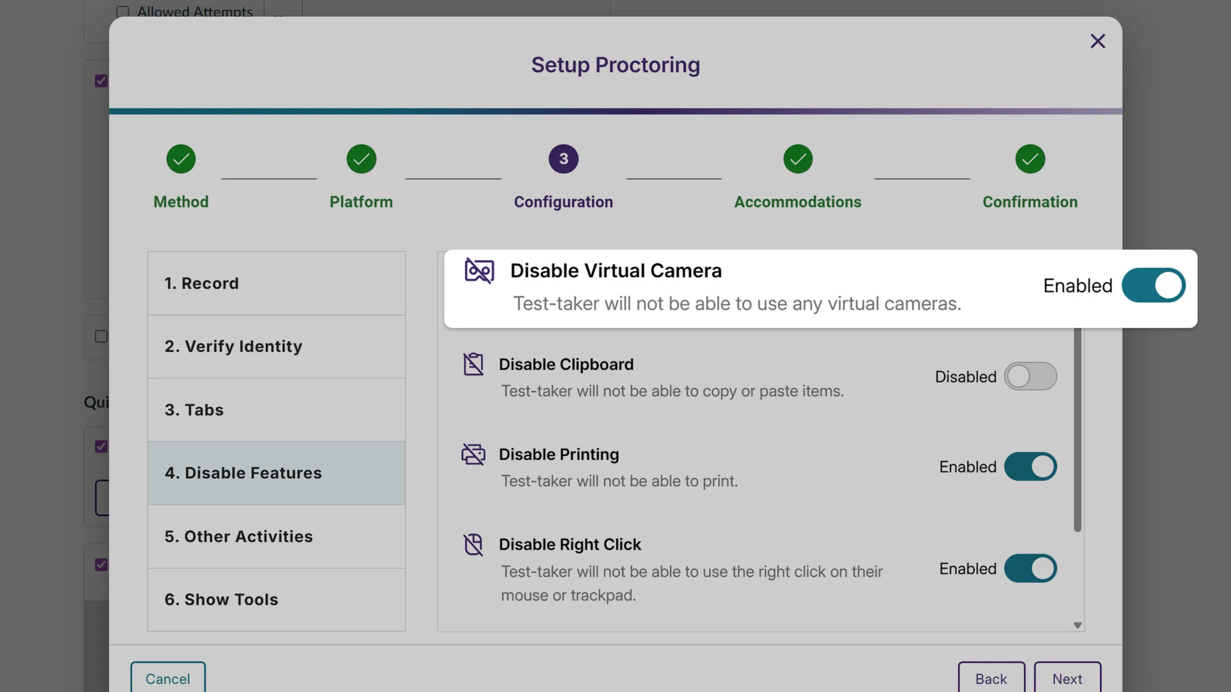Click the scroll-down chevron in settings panel
Viewport: 1231px width, 692px height.
click(1077, 625)
